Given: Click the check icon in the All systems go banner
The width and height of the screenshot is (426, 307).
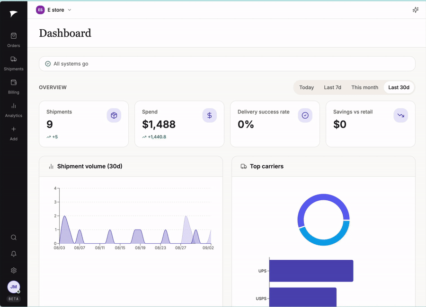Looking at the screenshot, I should click(48, 64).
